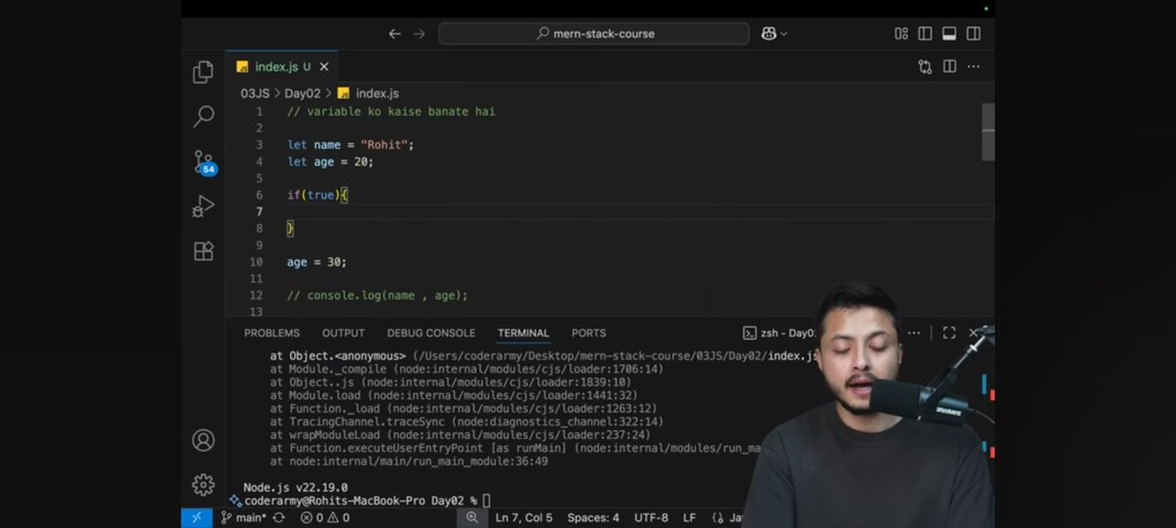Open the Extensions view
Viewport: 1176px width, 528px height.
tap(203, 251)
